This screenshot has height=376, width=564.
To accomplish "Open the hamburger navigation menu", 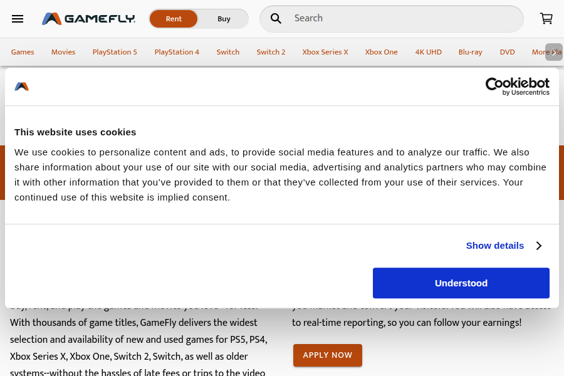I will [x=18, y=19].
